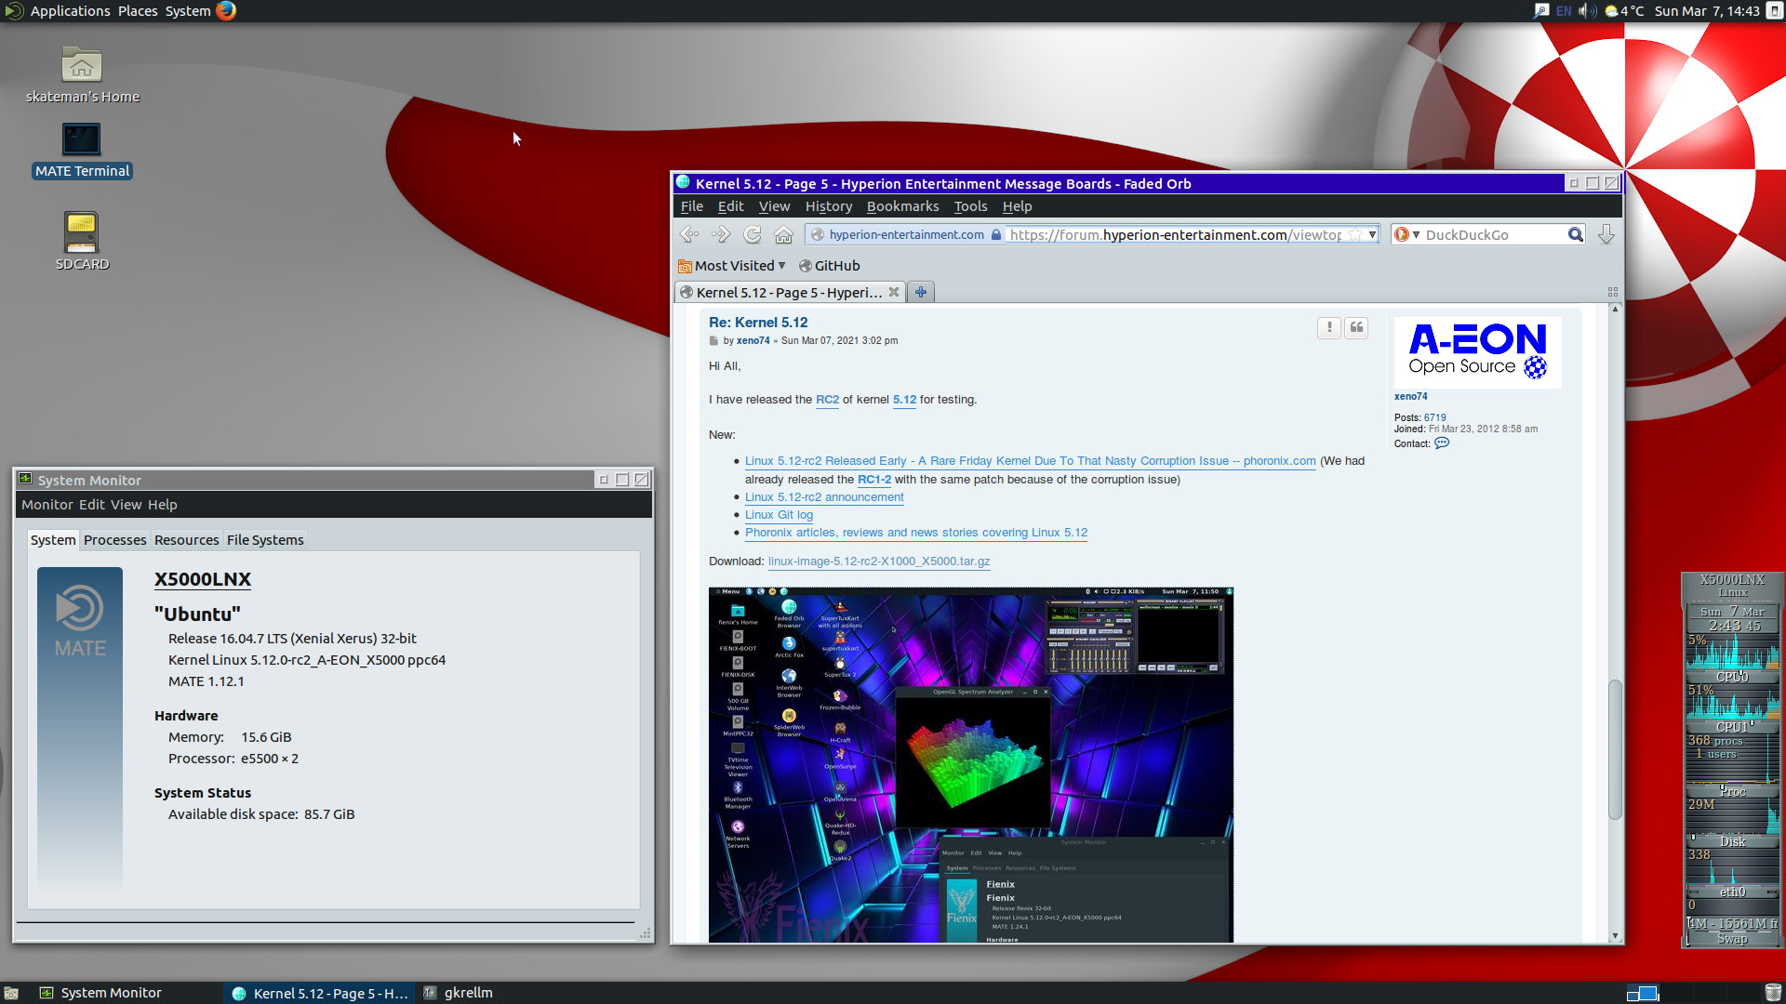Open the Fenix desktop screenshot image
Screen dimensions: 1786x1004
tap(971, 764)
